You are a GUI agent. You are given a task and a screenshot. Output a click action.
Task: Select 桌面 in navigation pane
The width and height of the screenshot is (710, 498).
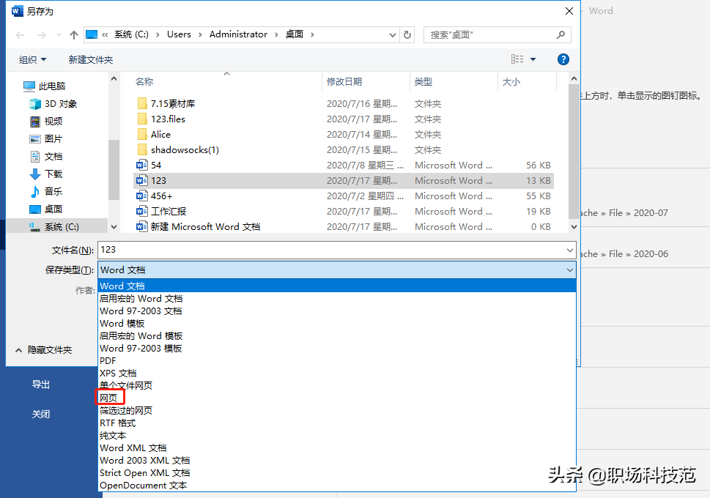tap(45, 209)
